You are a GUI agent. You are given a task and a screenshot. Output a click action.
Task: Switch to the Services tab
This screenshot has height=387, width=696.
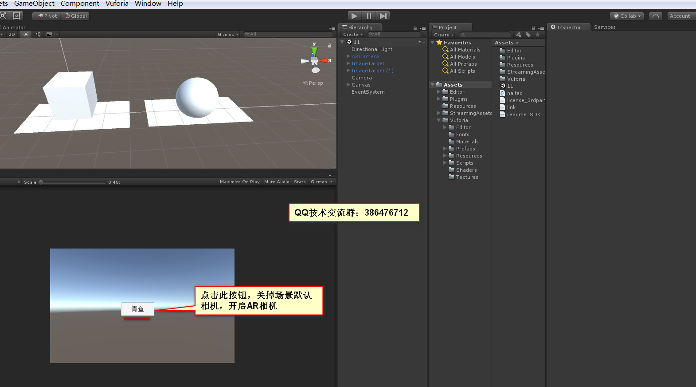(605, 27)
